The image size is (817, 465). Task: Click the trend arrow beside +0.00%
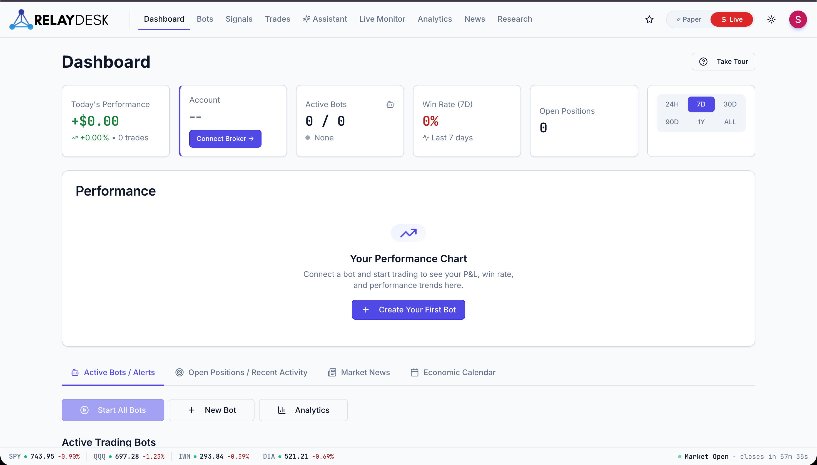(74, 138)
